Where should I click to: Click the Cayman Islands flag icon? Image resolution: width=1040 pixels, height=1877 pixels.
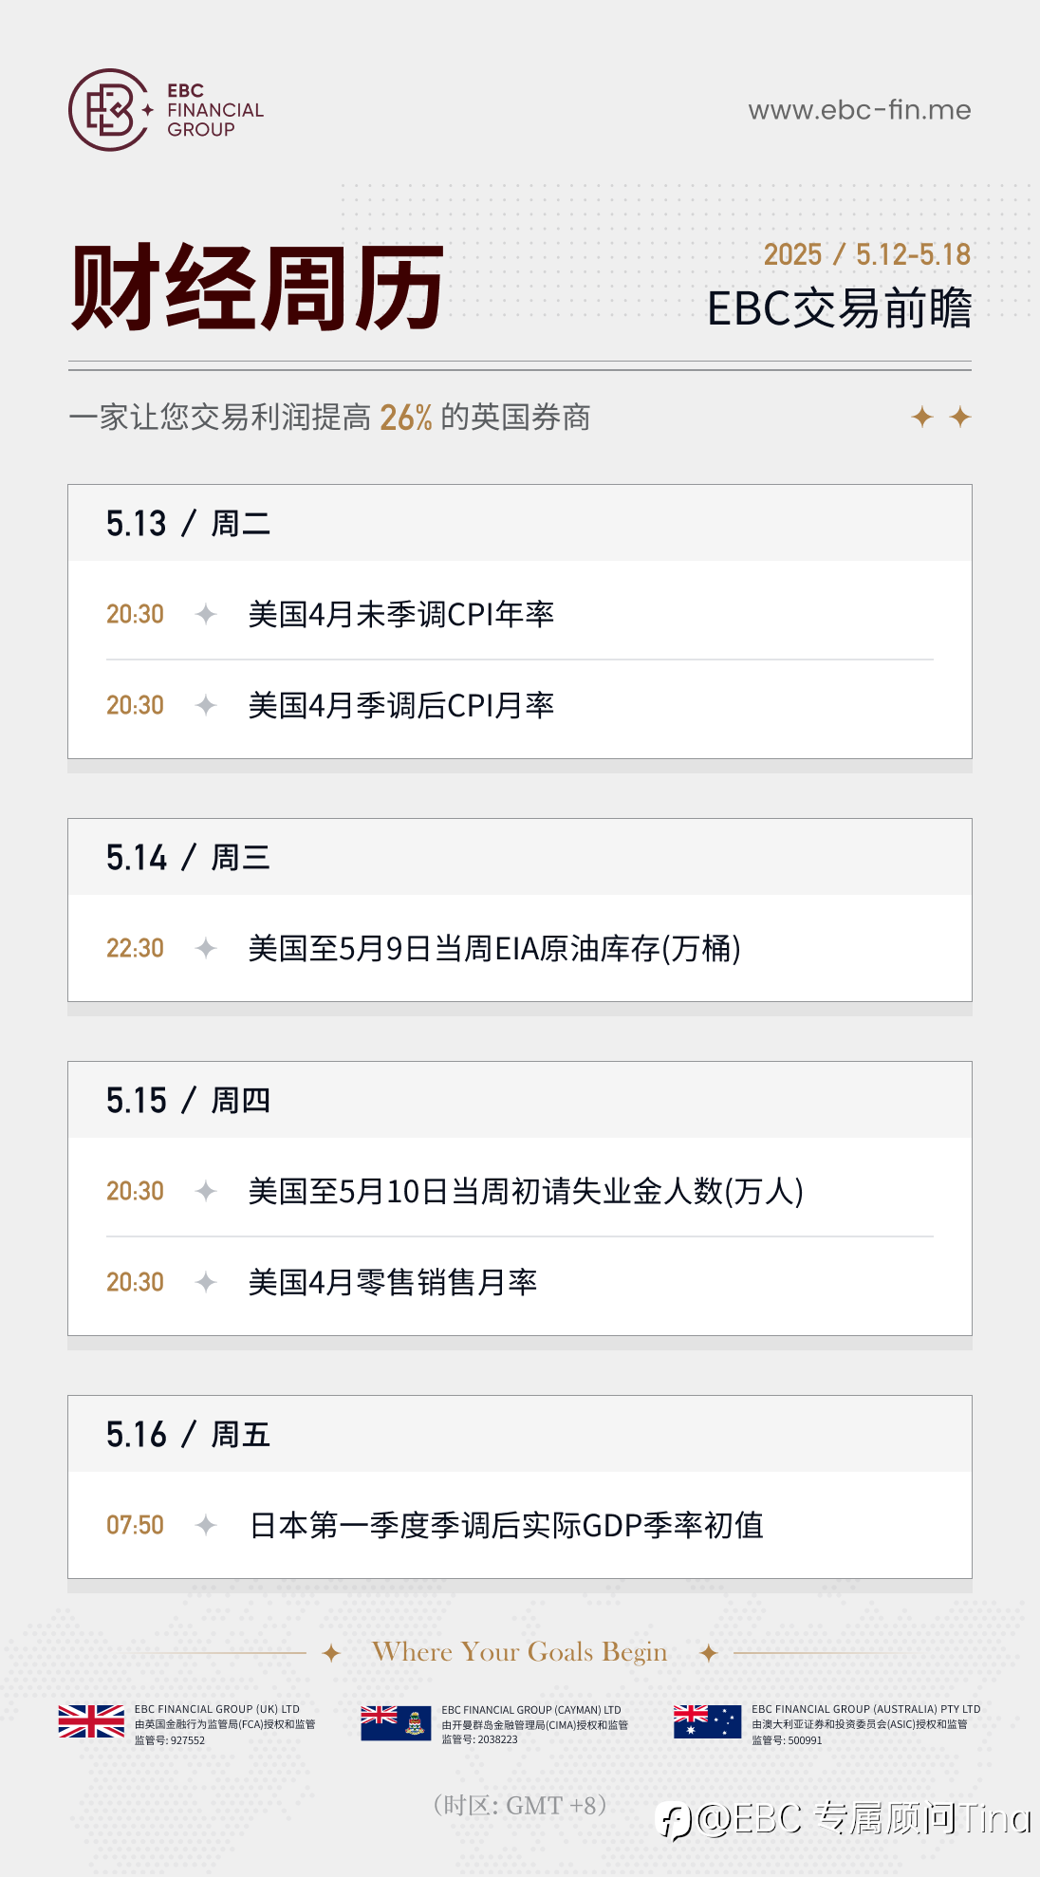396,1722
